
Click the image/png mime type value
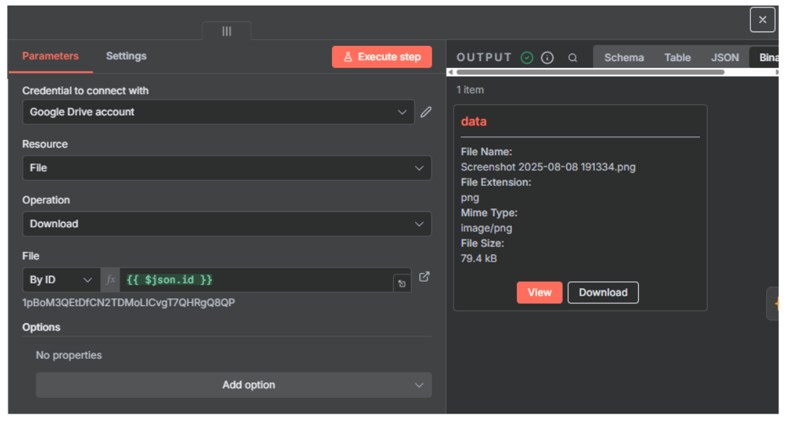486,228
